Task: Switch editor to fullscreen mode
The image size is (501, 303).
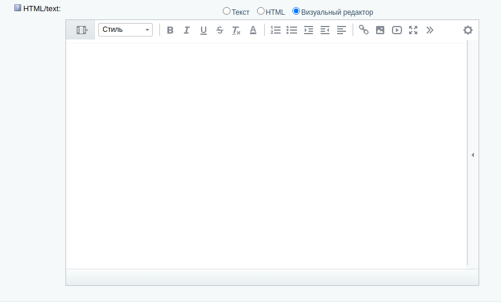Action: (413, 30)
